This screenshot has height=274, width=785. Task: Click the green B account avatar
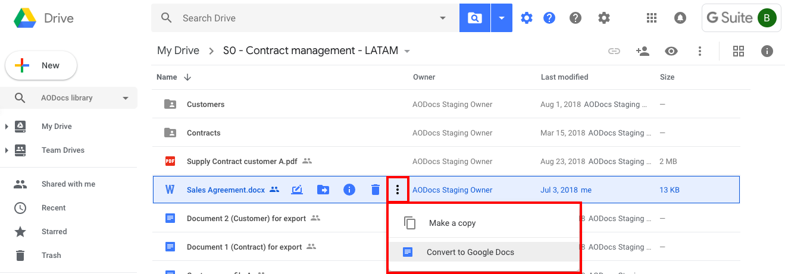767,18
